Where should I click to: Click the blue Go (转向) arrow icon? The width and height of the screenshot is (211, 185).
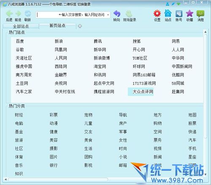117,14
